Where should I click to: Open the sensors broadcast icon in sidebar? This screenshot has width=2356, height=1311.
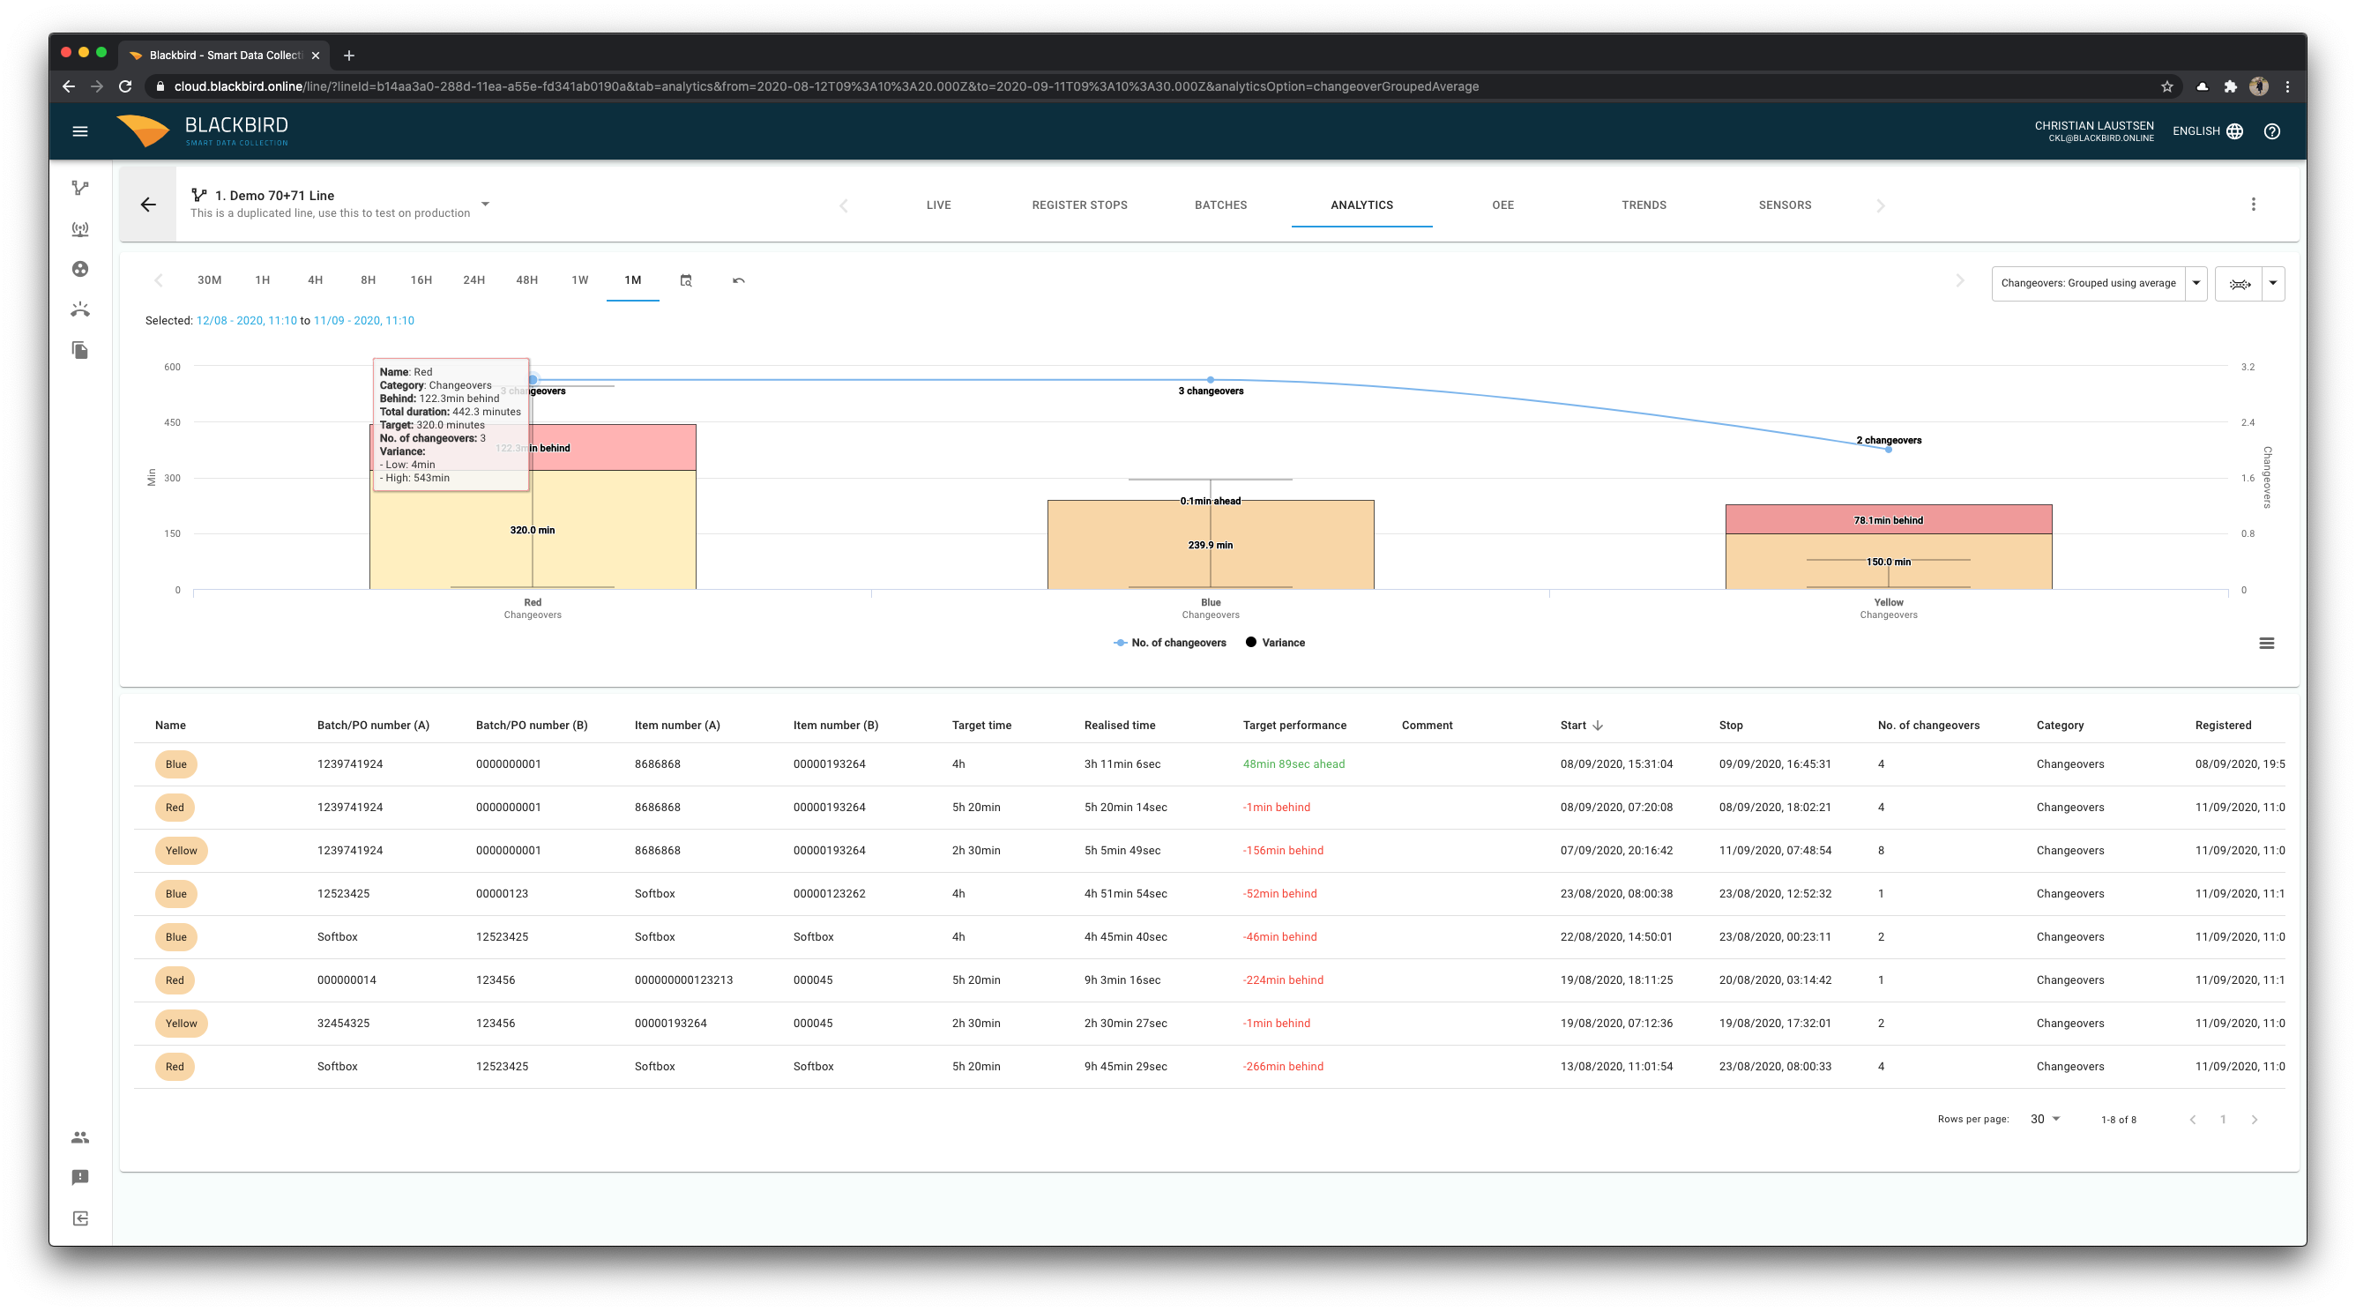80,228
